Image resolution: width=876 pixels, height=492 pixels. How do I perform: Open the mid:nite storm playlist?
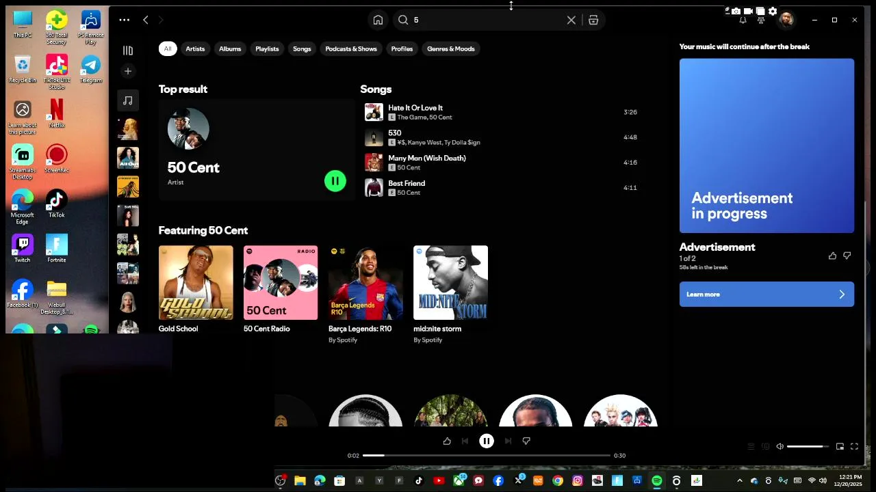[450, 295]
